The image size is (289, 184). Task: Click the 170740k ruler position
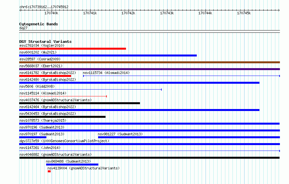click(x=51, y=13)
